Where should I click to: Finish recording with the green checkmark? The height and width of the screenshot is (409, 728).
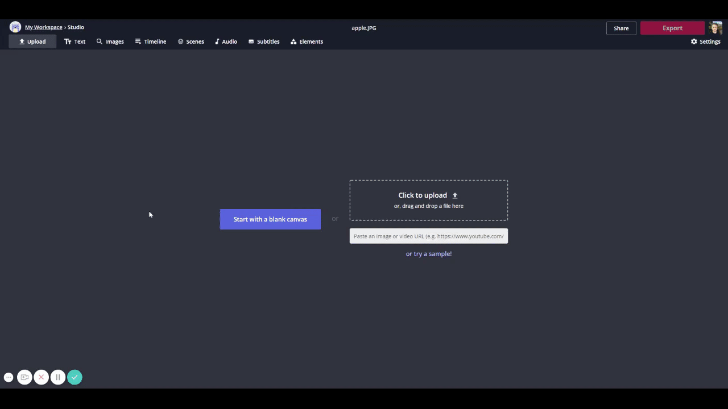[x=75, y=377]
